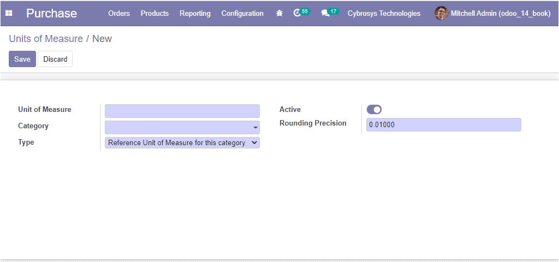Open the Products menu
Image resolution: width=559 pixels, height=262 pixels.
pyautogui.click(x=154, y=14)
